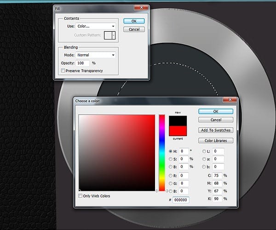Image resolution: width=276 pixels, height=230 pixels.
Task: Click the new black color preview
Action: pos(178,121)
